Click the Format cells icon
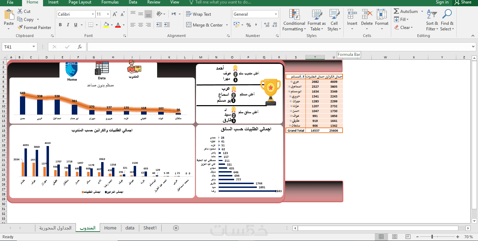This screenshot has width=478, height=241. tap(382, 14)
